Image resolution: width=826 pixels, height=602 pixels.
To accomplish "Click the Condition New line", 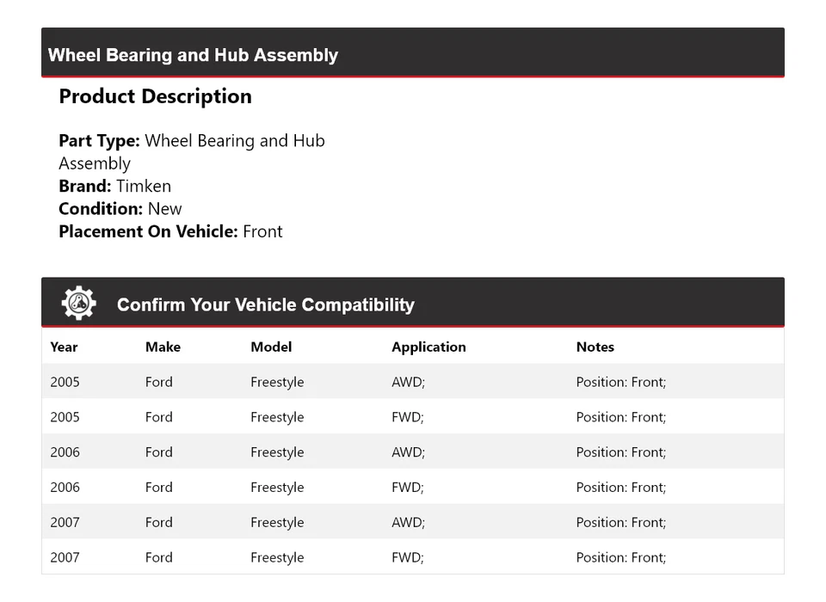I will point(120,209).
